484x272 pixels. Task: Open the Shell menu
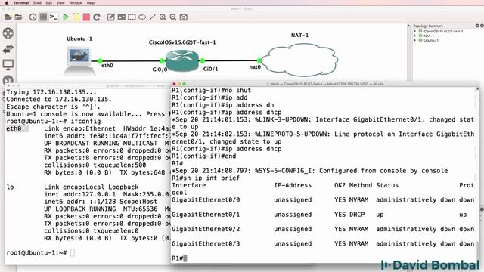(x=37, y=3)
